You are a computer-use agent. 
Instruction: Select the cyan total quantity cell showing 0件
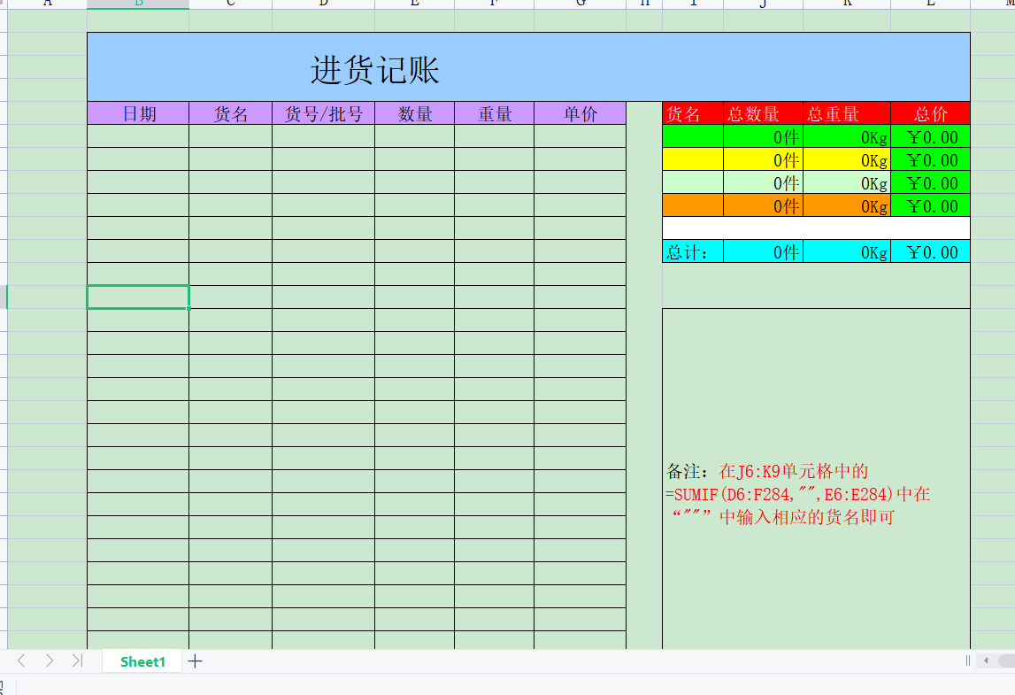tap(763, 251)
